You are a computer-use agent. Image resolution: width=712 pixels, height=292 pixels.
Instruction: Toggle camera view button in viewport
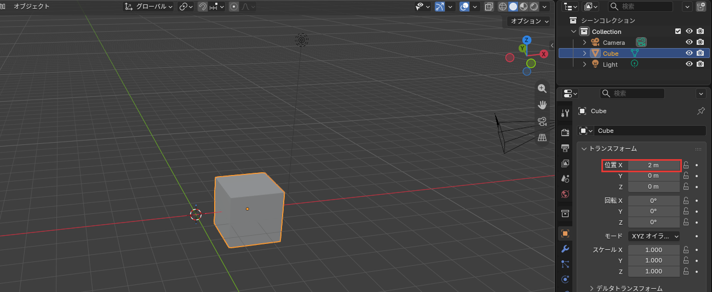tap(542, 121)
